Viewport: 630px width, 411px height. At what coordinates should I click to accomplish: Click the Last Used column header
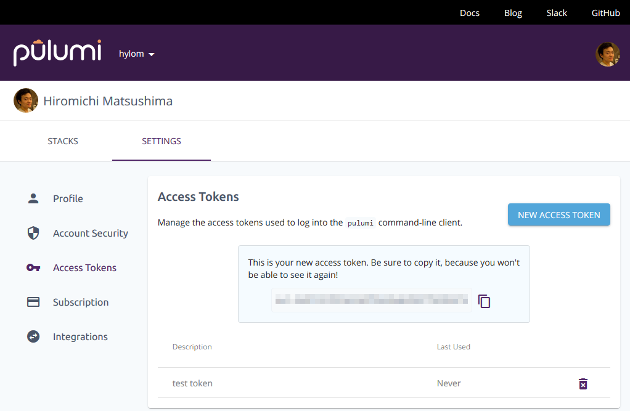454,347
